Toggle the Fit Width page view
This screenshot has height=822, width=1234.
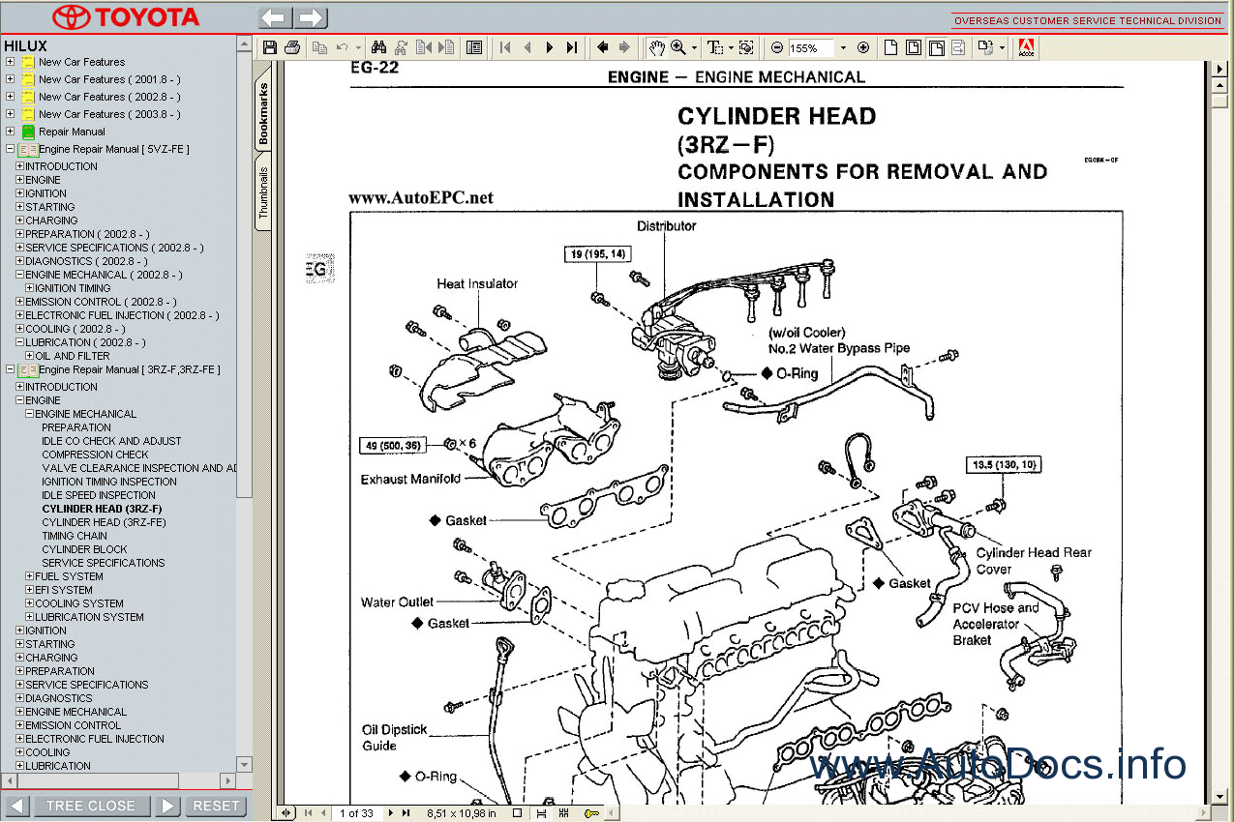[936, 47]
